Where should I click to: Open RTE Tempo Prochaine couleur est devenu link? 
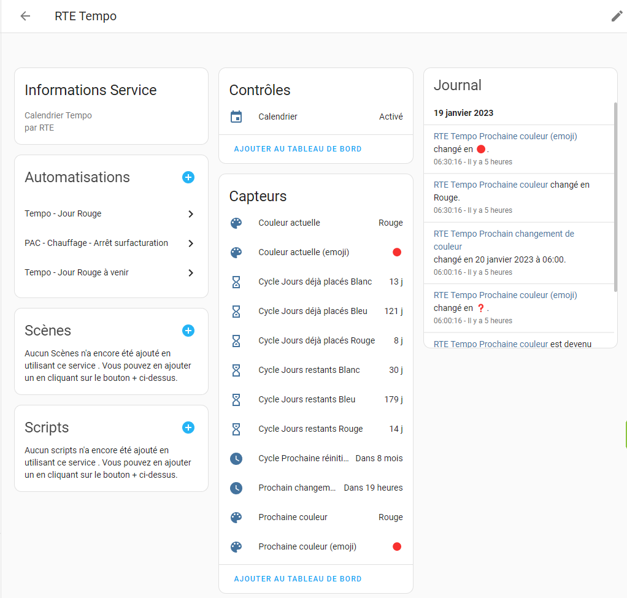tap(491, 343)
